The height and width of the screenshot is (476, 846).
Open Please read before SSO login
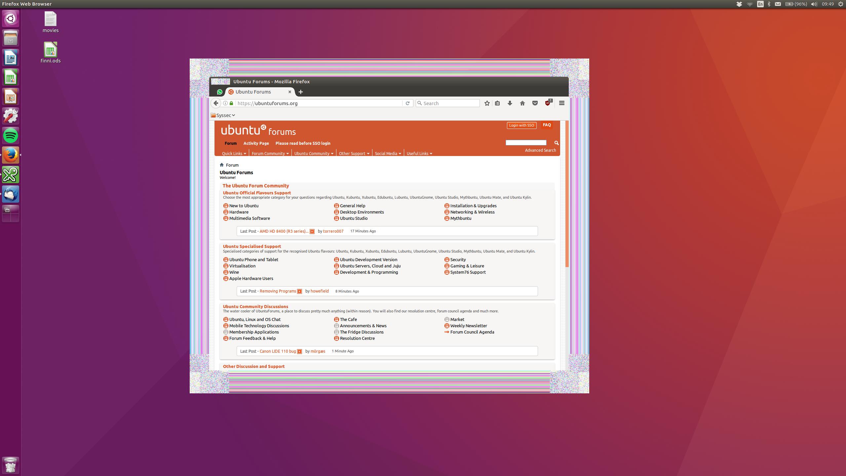pyautogui.click(x=303, y=143)
